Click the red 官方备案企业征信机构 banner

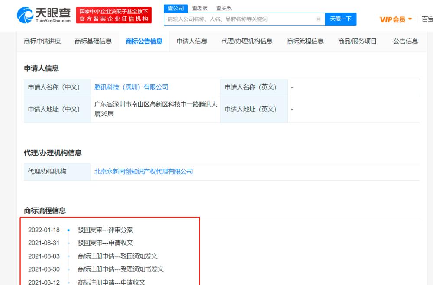point(114,15)
